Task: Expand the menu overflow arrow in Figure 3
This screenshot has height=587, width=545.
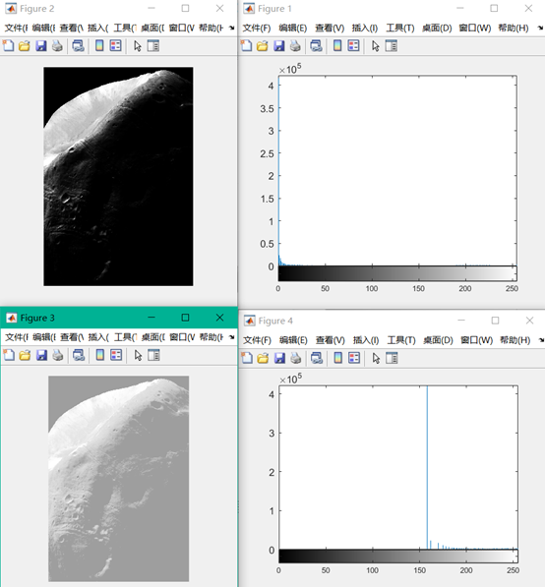Action: click(232, 337)
